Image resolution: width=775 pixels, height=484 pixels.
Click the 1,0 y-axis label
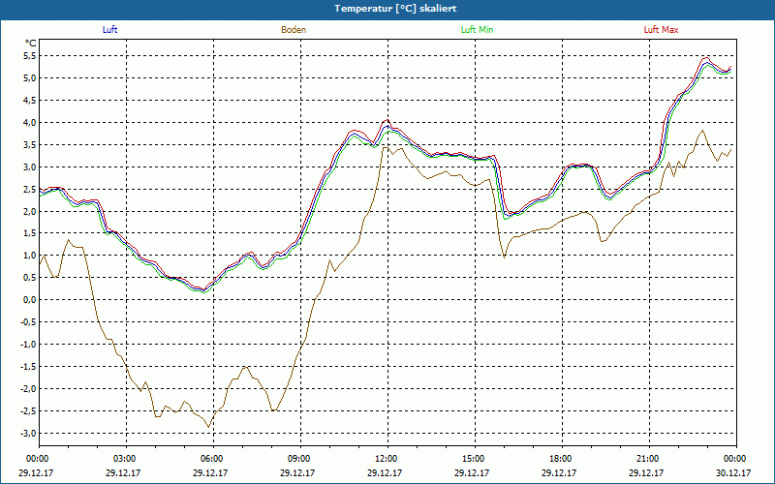pos(30,256)
